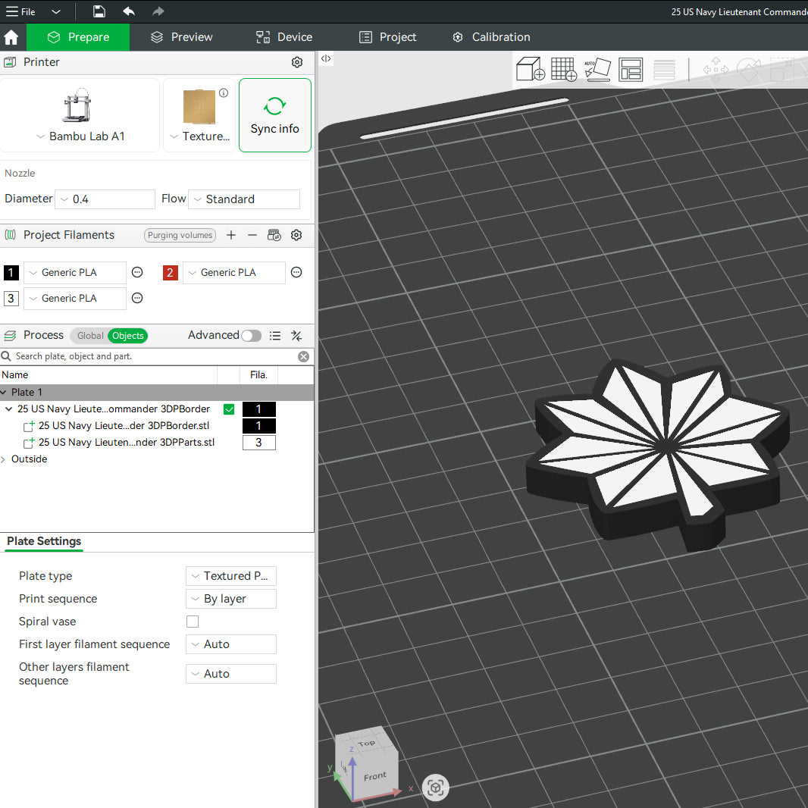Switch to the Preview tab

tap(181, 37)
